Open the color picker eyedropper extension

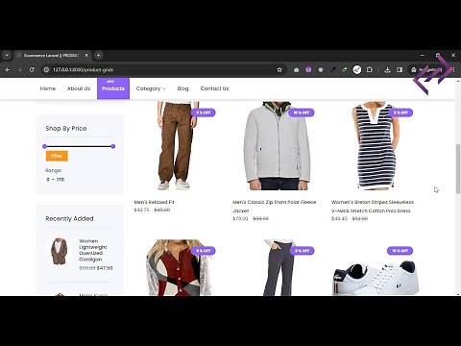332,69
